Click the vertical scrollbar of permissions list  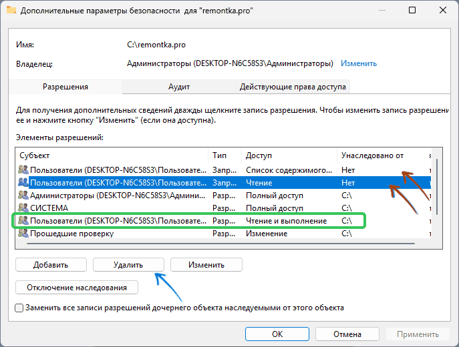[x=436, y=187]
